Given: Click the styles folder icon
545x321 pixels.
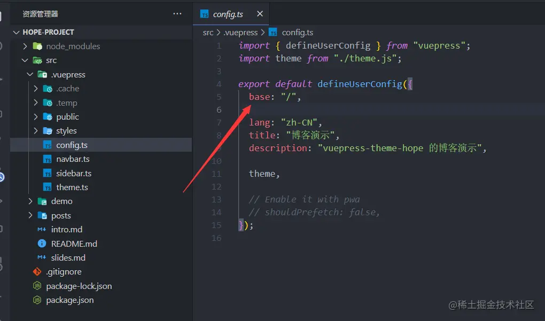Looking at the screenshot, I should [x=48, y=131].
